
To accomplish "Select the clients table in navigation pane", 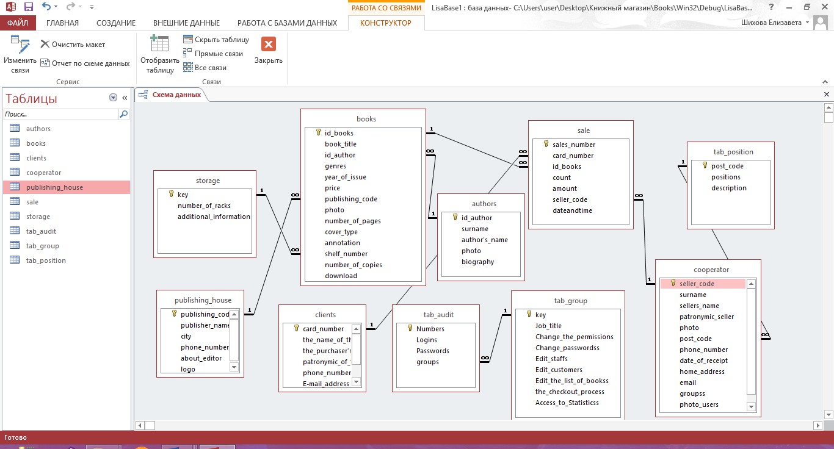I will point(66,158).
